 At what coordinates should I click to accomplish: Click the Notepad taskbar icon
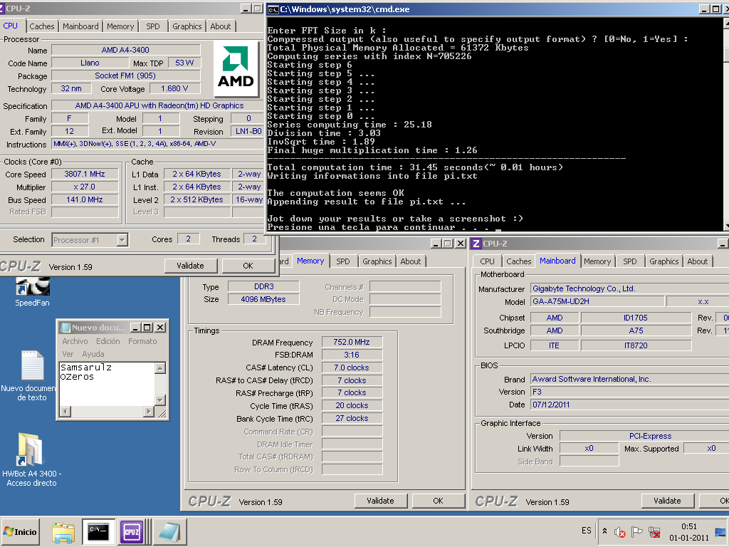[x=169, y=531]
